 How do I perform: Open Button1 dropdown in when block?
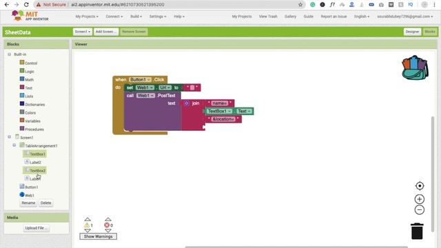tap(141, 80)
